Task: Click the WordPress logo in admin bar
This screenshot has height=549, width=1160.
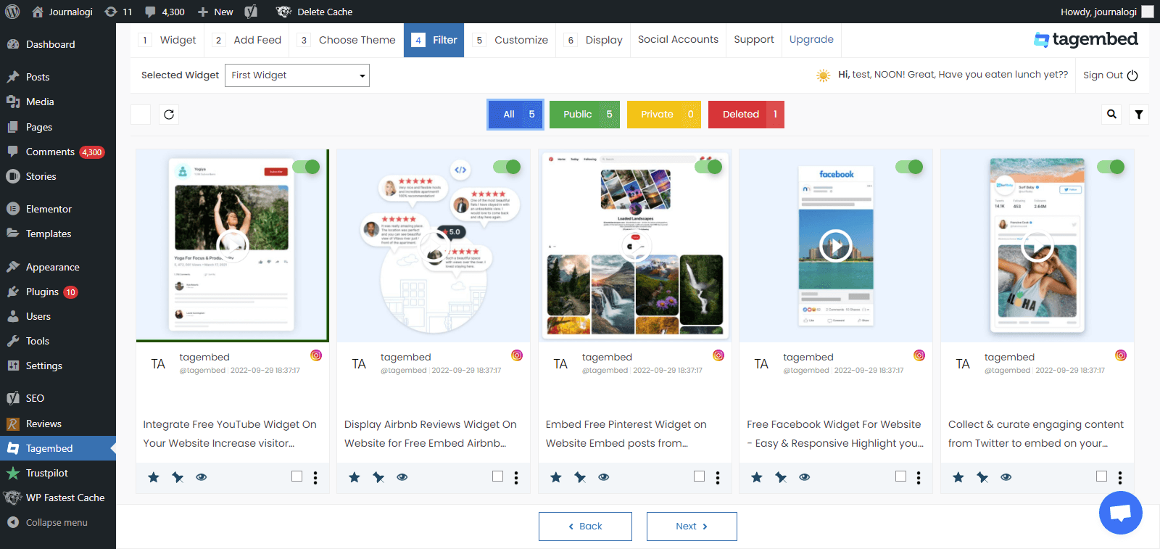Action: click(12, 12)
